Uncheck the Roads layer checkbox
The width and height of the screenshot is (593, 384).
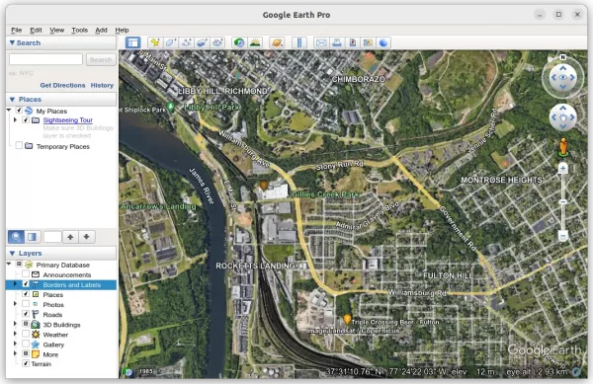pyautogui.click(x=26, y=314)
